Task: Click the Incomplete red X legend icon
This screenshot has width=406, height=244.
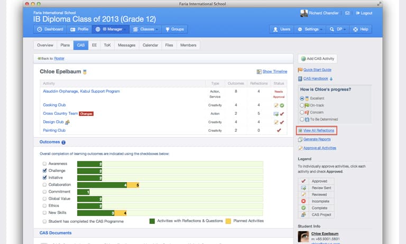Action: tap(303, 201)
